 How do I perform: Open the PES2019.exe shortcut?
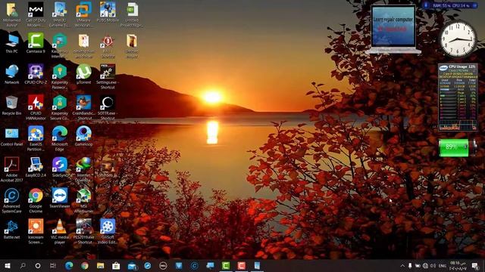click(83, 231)
